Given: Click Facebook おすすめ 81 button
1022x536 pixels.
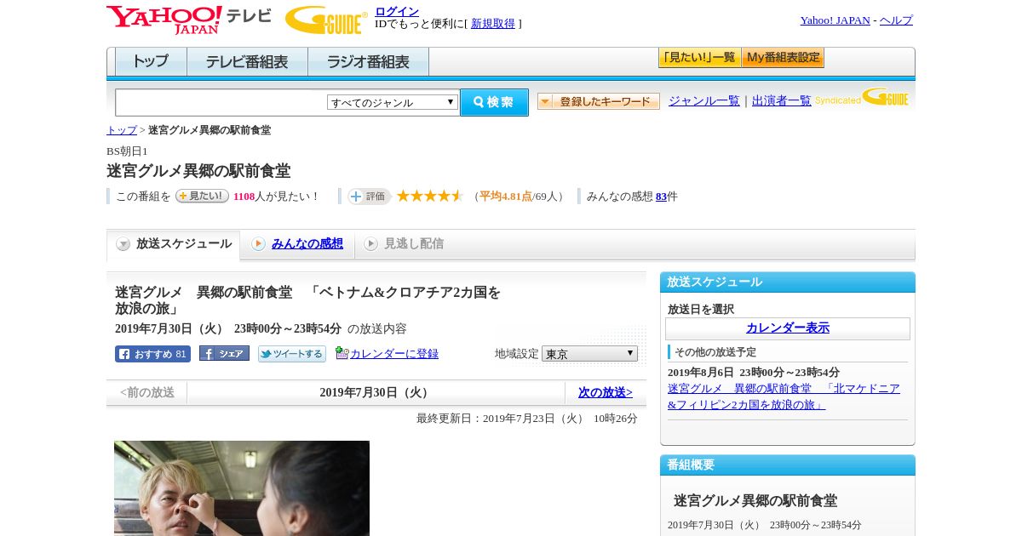Looking at the screenshot, I should click(x=152, y=354).
